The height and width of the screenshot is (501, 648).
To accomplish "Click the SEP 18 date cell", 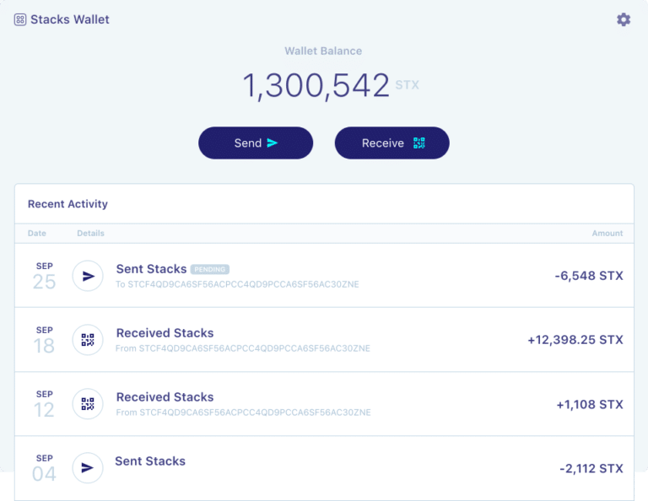I will (x=44, y=340).
